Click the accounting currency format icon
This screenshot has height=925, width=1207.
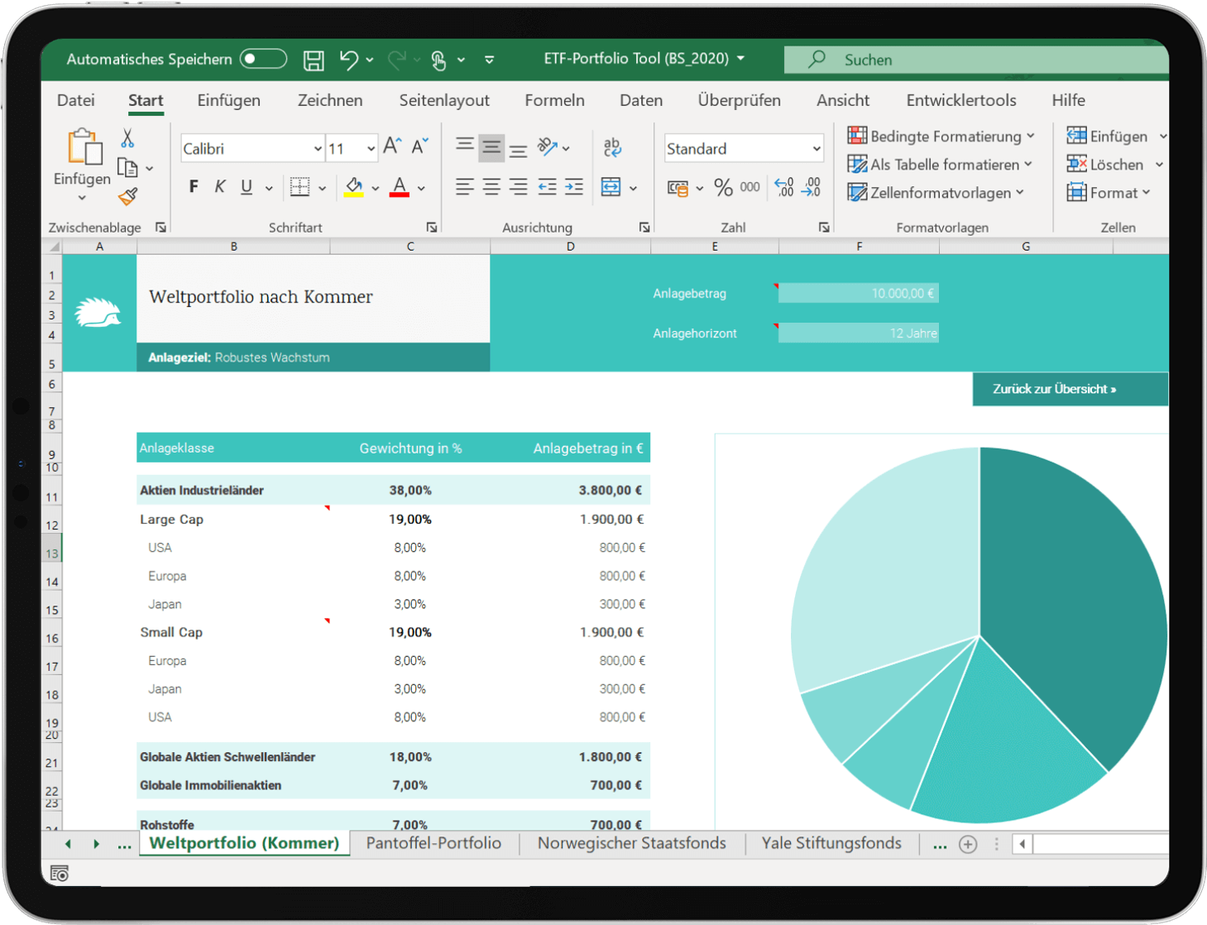[x=678, y=189]
